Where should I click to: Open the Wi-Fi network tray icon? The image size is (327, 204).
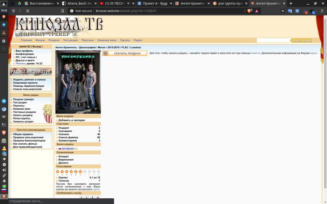[4, 159]
